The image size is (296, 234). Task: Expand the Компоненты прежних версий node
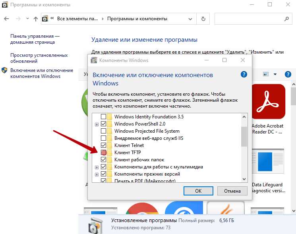97,174
